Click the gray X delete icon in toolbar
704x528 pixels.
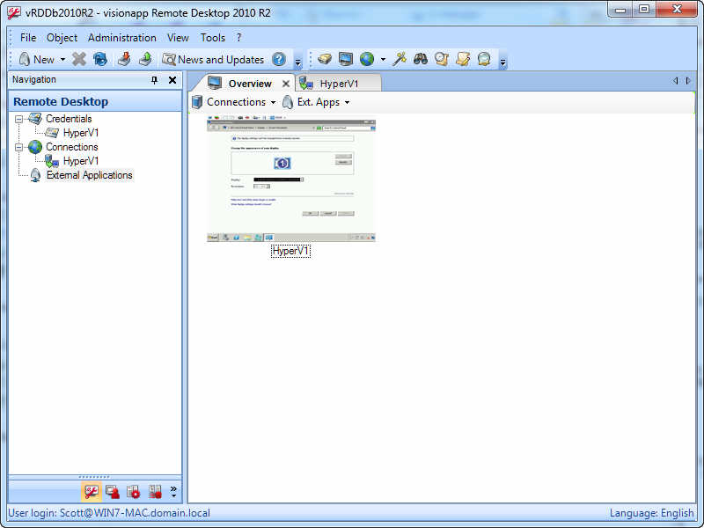pos(79,59)
